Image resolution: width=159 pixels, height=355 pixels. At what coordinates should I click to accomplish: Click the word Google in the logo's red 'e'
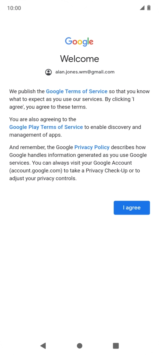click(x=91, y=42)
